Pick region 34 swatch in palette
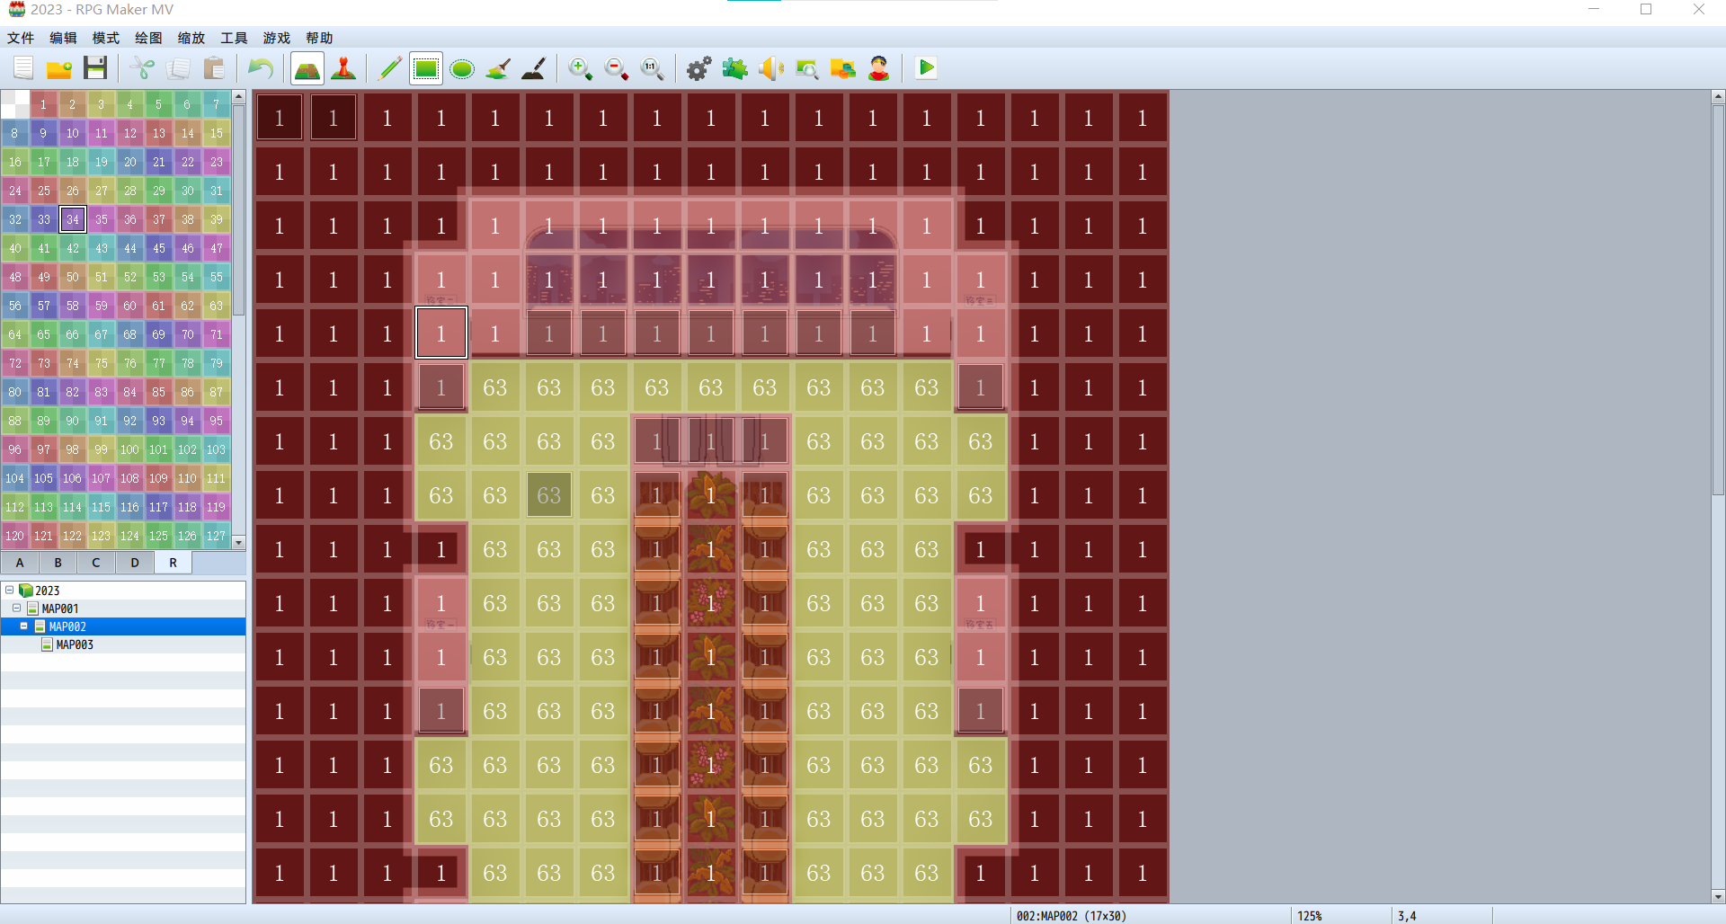 click(x=73, y=219)
